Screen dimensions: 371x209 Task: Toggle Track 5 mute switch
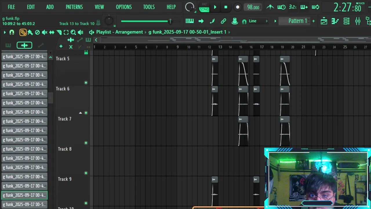pos(86,83)
